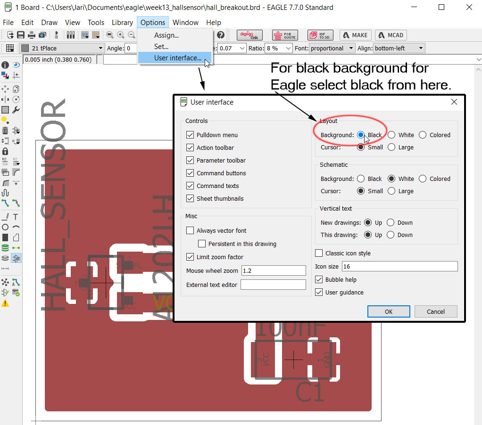Click the Errors warning triangle icon

[5, 303]
